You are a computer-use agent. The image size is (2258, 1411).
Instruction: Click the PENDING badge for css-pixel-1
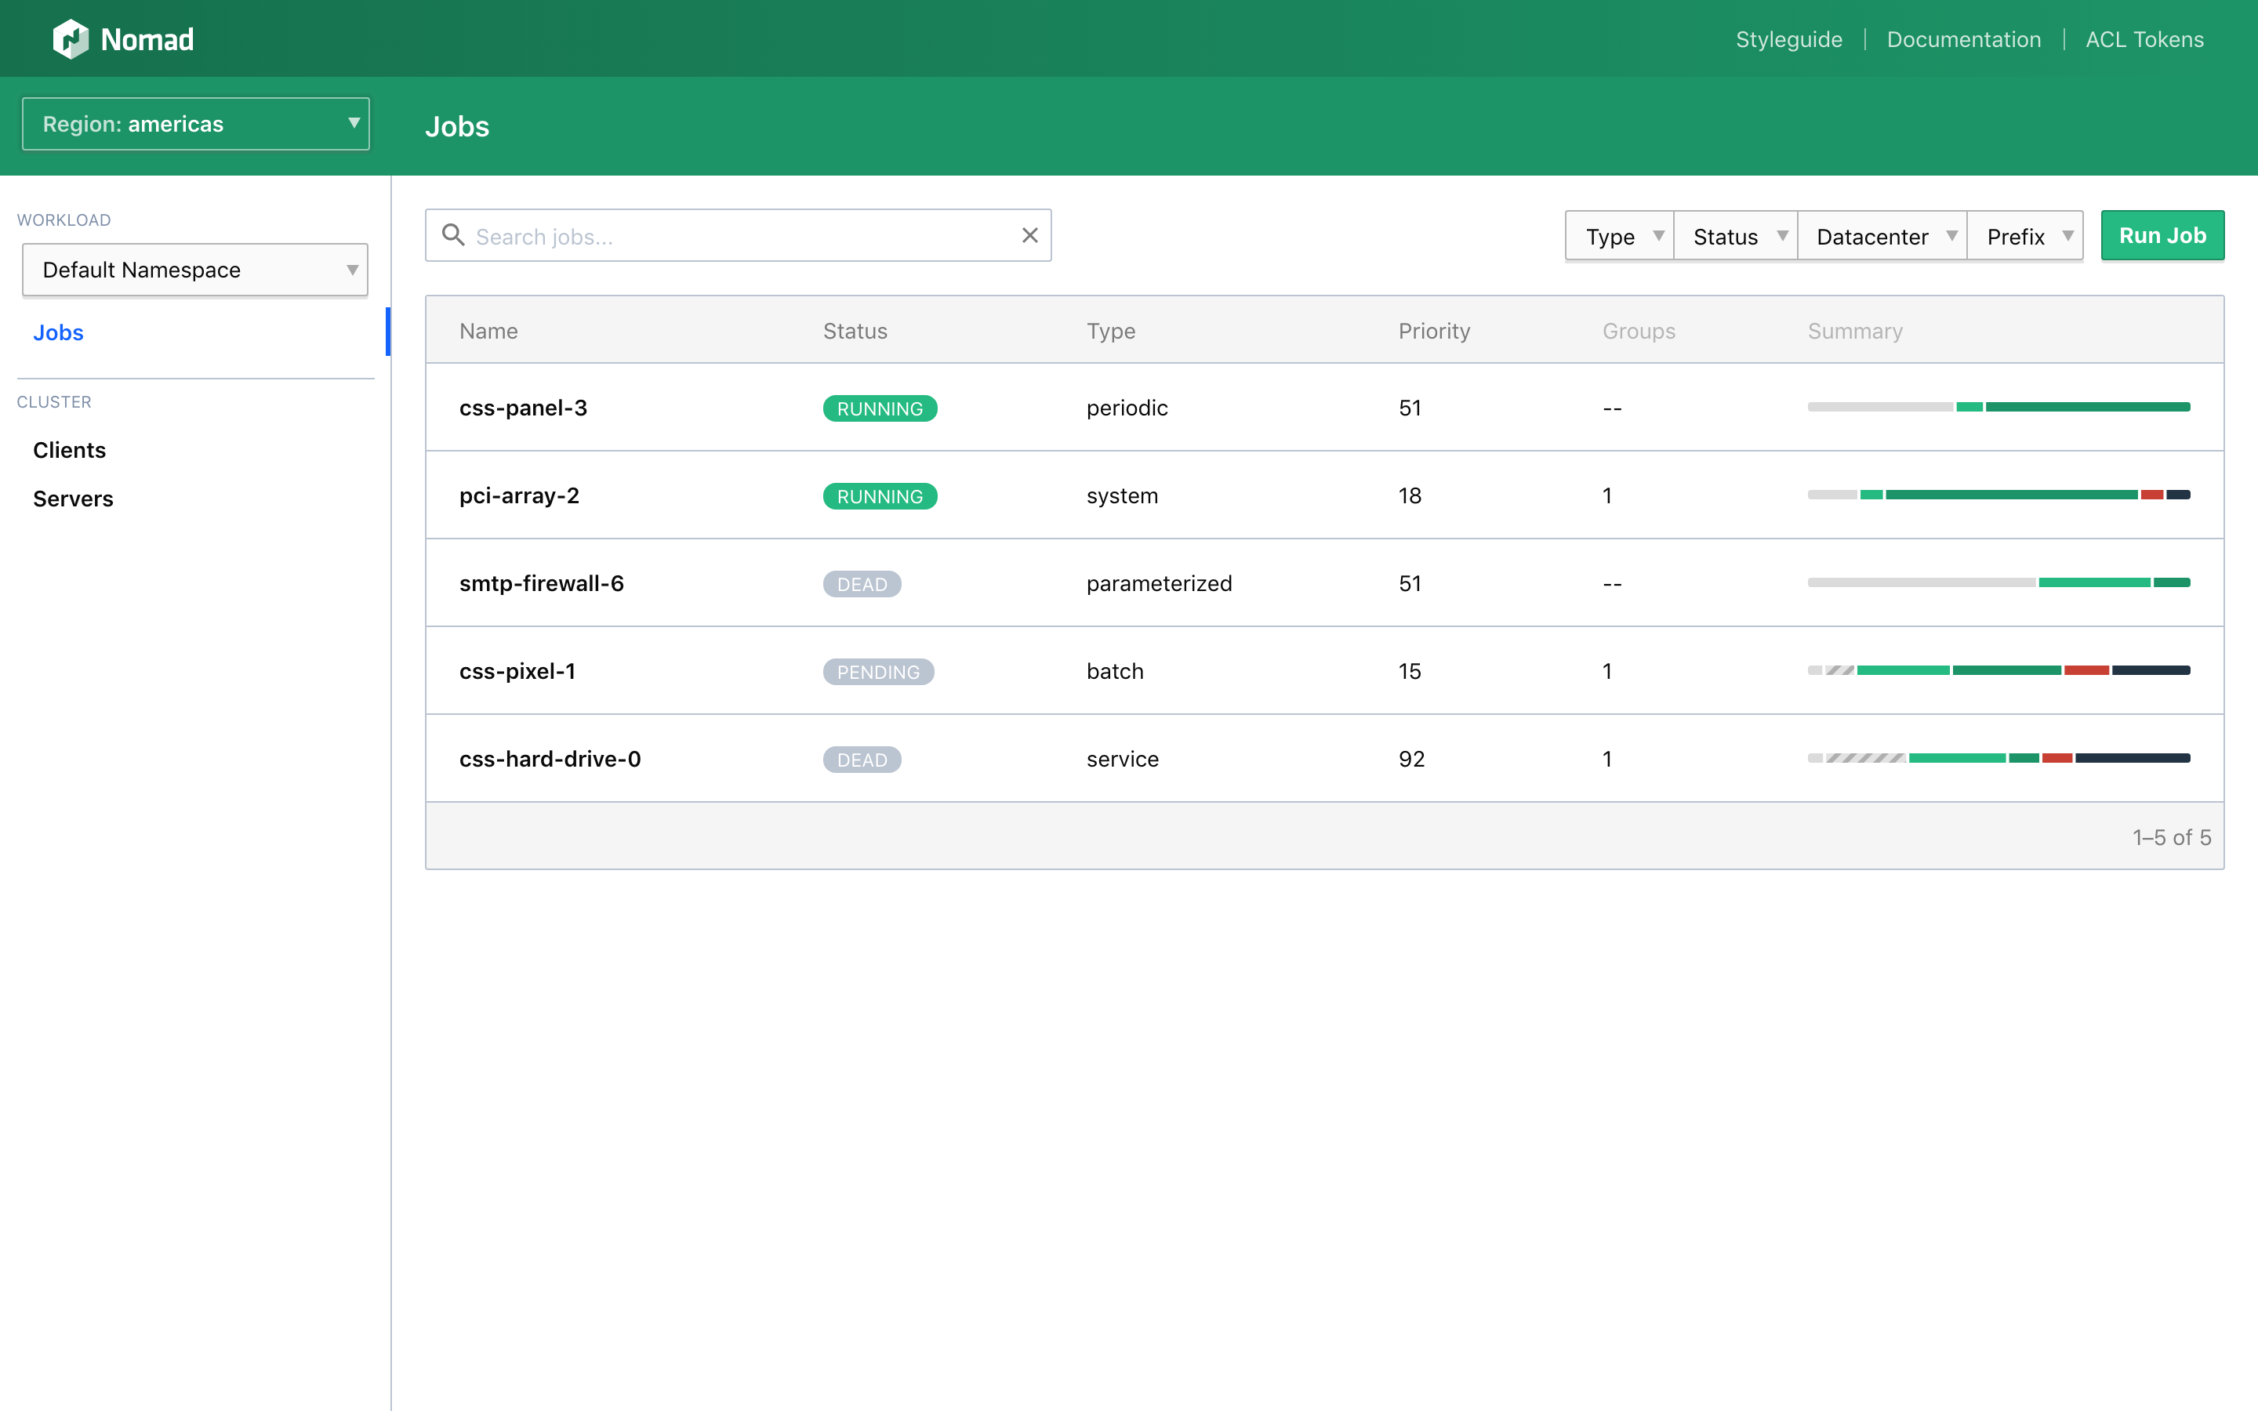pyautogui.click(x=877, y=672)
